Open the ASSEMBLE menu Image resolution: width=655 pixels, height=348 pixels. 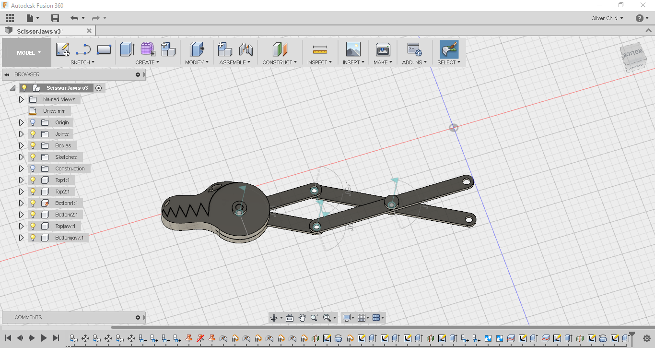click(235, 62)
